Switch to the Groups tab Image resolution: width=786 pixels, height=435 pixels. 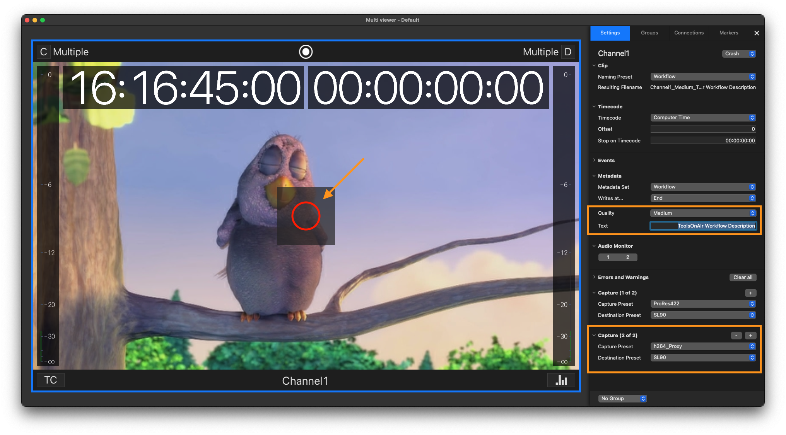pyautogui.click(x=649, y=33)
